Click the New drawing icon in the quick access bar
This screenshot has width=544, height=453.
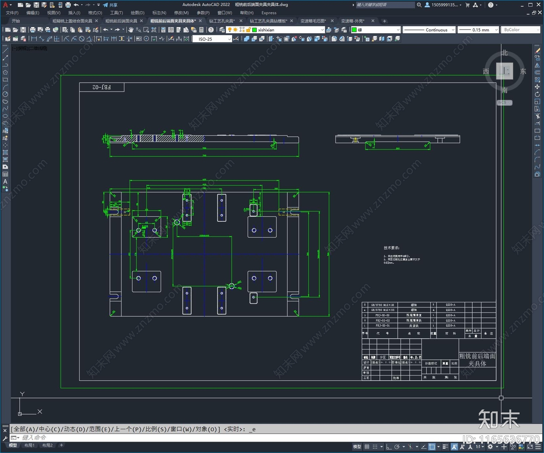point(20,5)
